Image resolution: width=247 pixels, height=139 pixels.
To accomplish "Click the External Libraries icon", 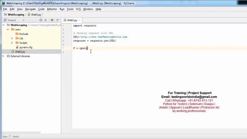I will click(x=8, y=56).
